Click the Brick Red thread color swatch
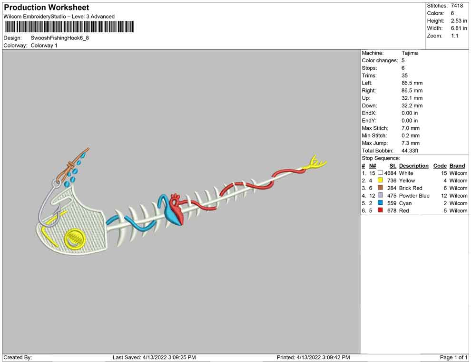Viewport: 471px width, 362px height. 380,188
